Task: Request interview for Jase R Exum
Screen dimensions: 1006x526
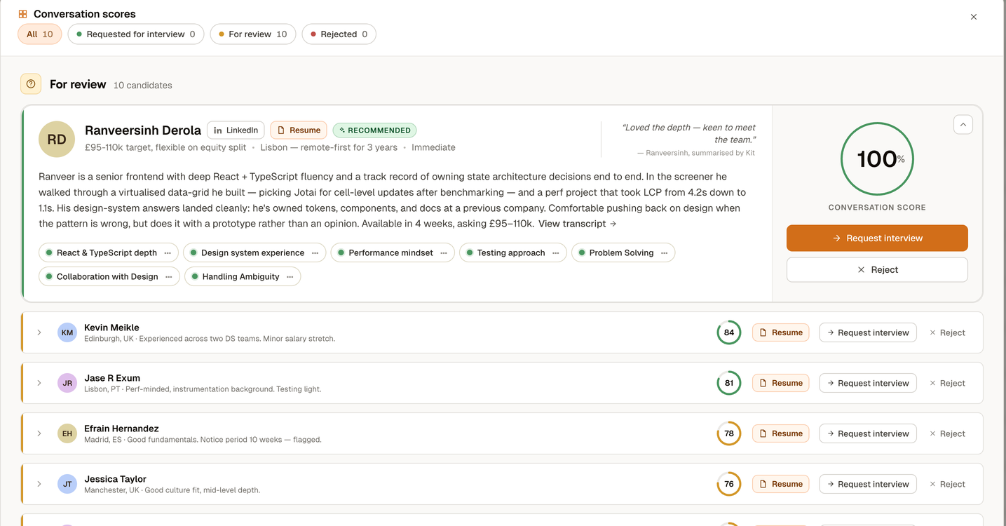Action: (868, 383)
